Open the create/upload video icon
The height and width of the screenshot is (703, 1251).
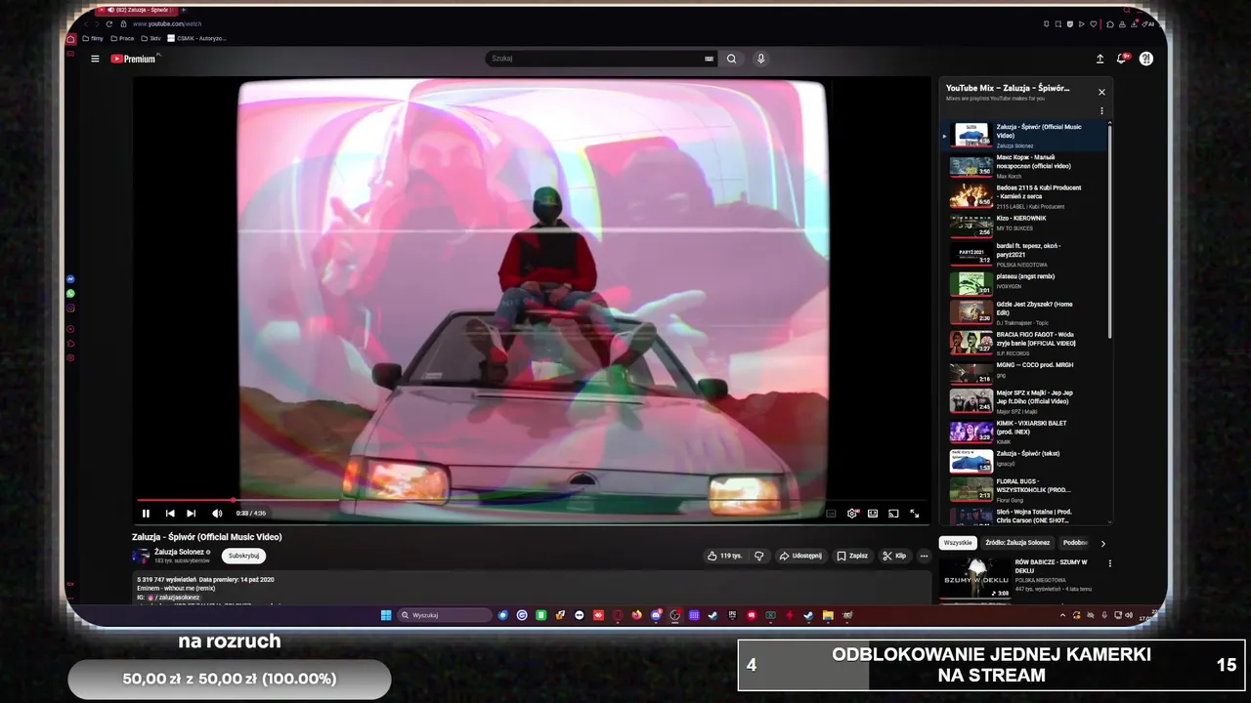[x=1100, y=59]
